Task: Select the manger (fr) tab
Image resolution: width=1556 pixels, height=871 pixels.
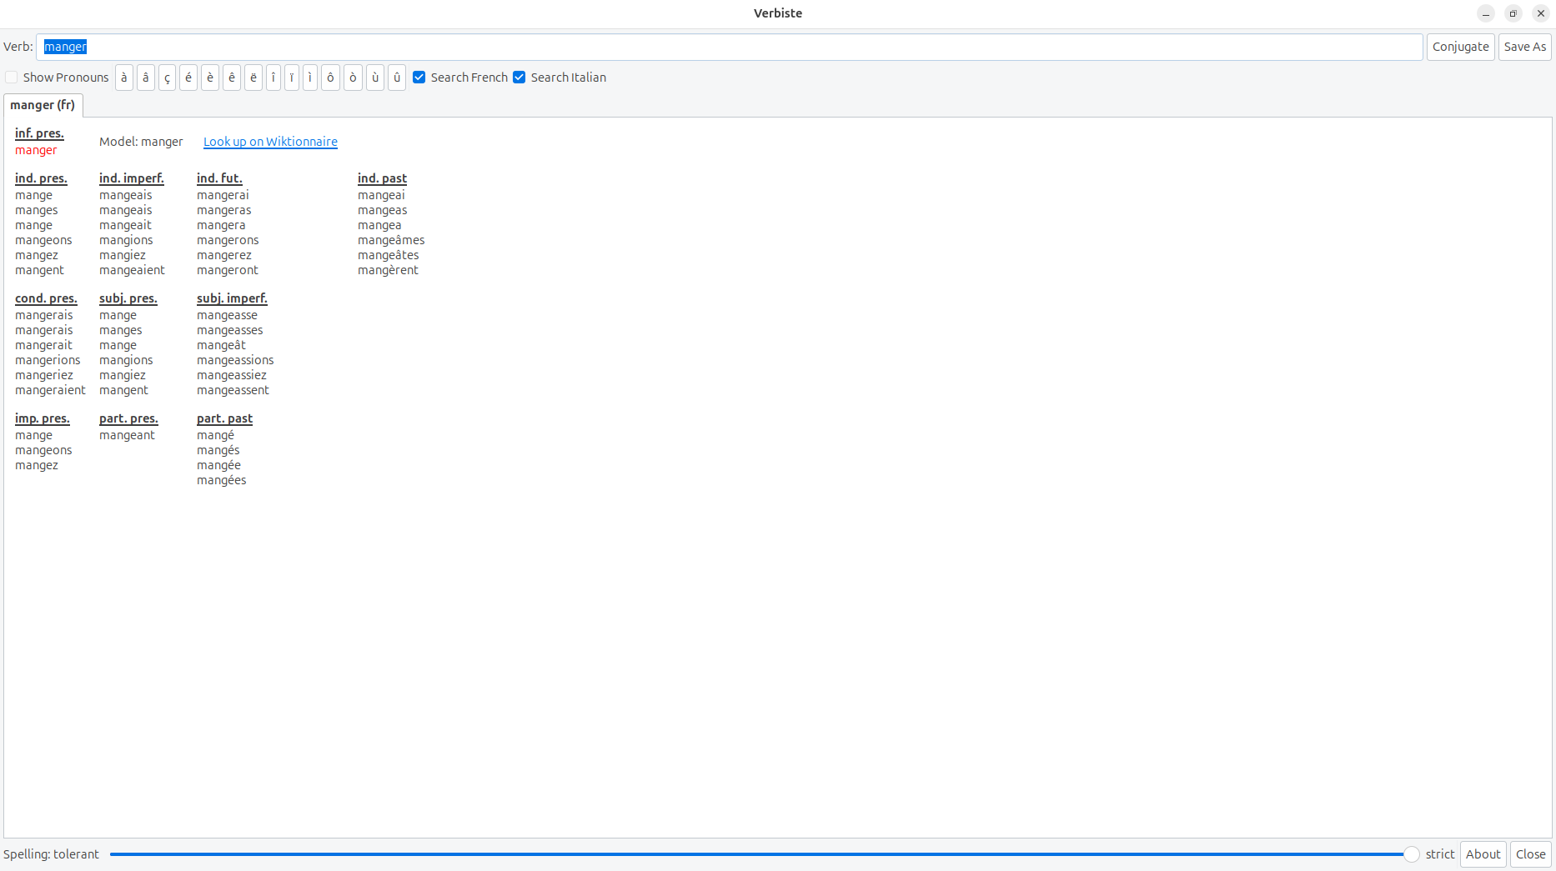Action: click(43, 105)
